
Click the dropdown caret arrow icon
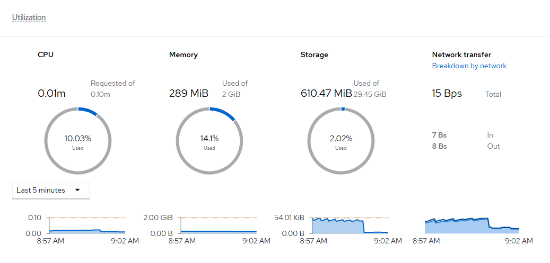click(77, 191)
